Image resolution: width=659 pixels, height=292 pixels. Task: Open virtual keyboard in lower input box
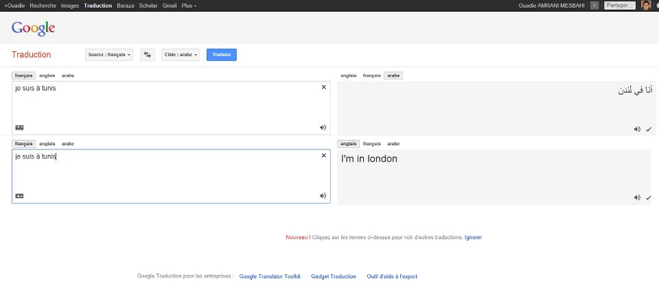19,195
